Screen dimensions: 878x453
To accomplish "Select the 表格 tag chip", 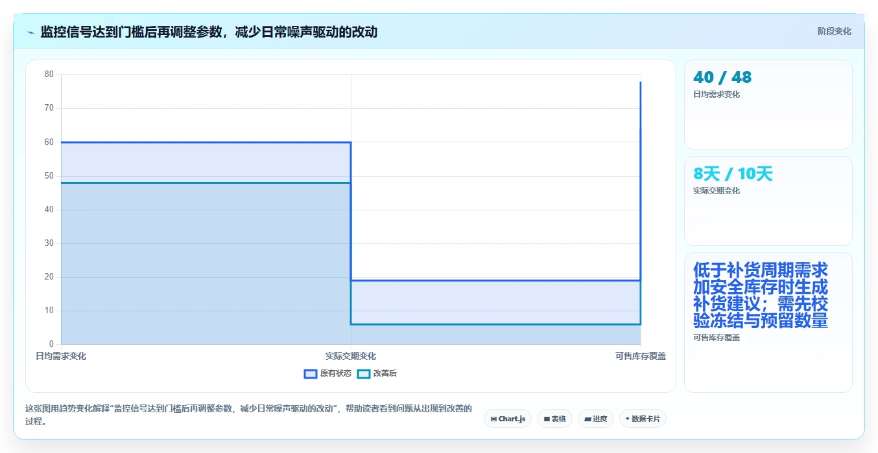I will [554, 419].
